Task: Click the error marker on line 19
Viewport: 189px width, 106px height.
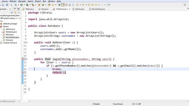Action: 22,72
